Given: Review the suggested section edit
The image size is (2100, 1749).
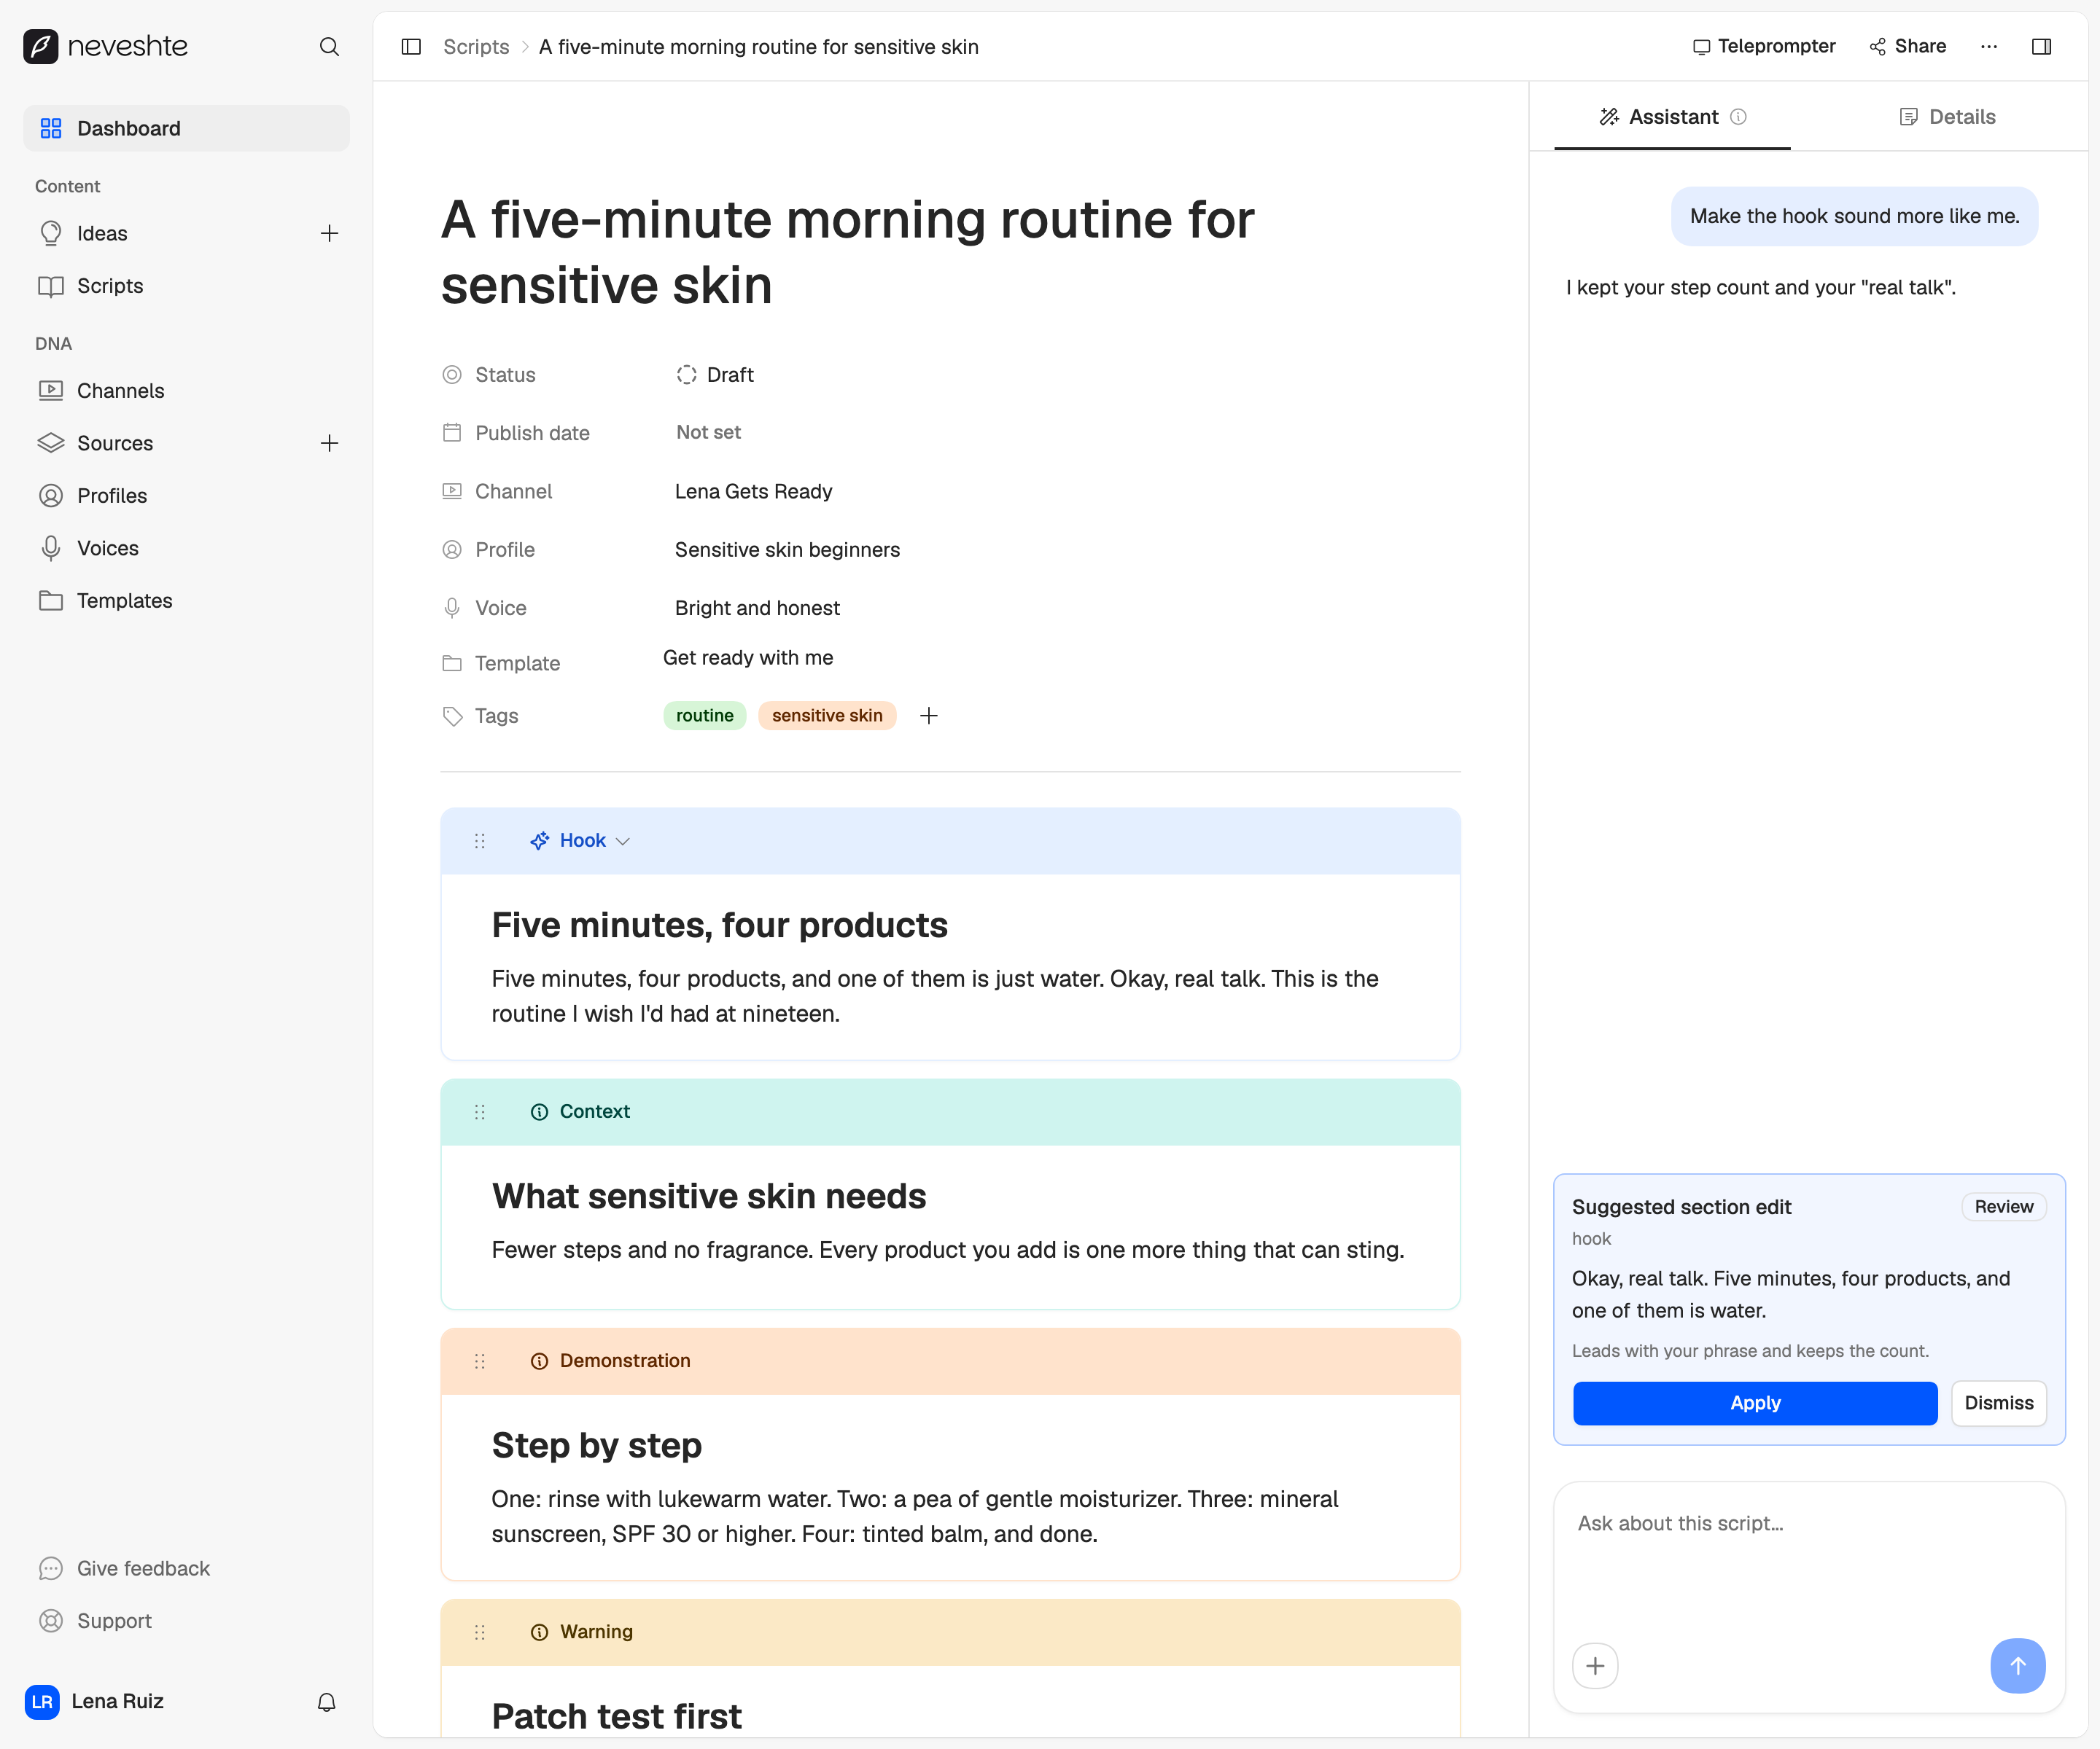Looking at the screenshot, I should pyautogui.click(x=2003, y=1206).
